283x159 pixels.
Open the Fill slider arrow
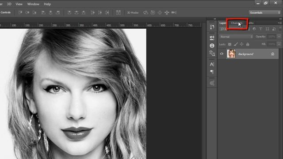tap(279, 44)
